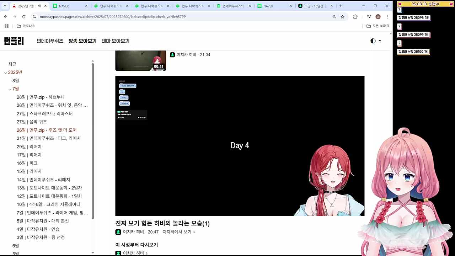Screen dimensions: 455x256
Task: Open 이치카 히비 link at 20:47
Action: click(x=133, y=232)
